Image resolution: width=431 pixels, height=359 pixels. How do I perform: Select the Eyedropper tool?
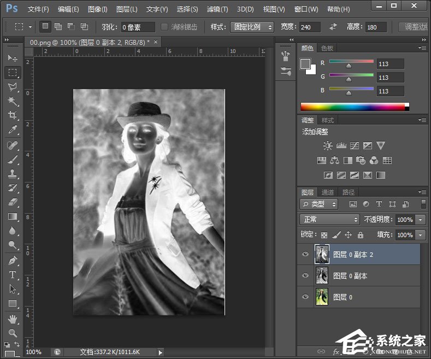[x=13, y=130]
